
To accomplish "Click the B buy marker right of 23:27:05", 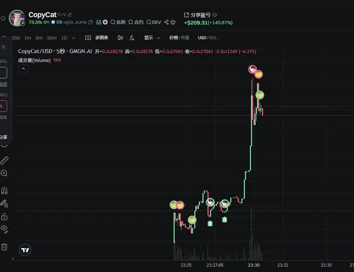I will pyautogui.click(x=224, y=219).
